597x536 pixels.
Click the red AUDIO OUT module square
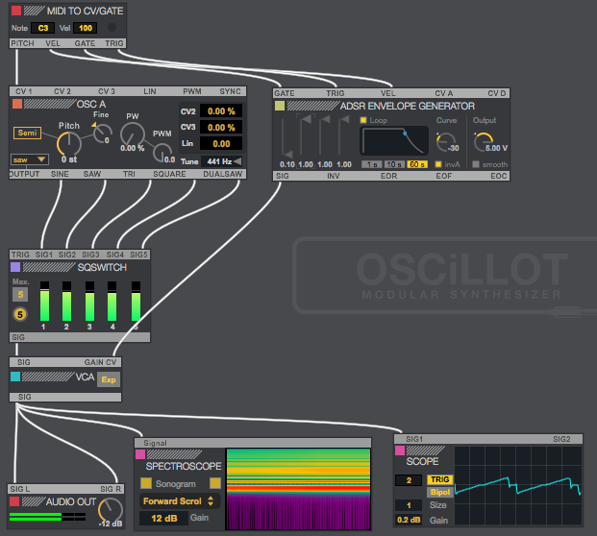point(14,501)
